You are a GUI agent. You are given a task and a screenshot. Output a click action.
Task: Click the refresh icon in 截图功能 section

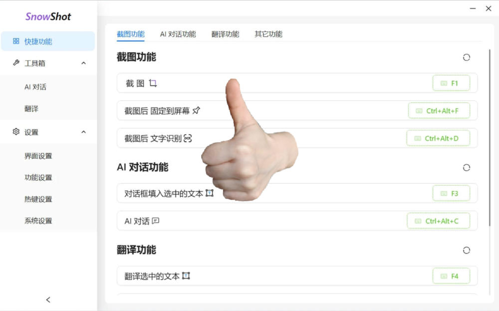coord(467,57)
